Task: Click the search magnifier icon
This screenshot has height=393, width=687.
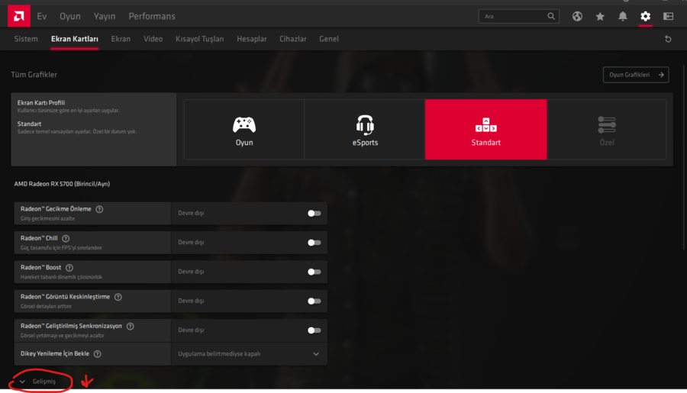Action: point(551,16)
